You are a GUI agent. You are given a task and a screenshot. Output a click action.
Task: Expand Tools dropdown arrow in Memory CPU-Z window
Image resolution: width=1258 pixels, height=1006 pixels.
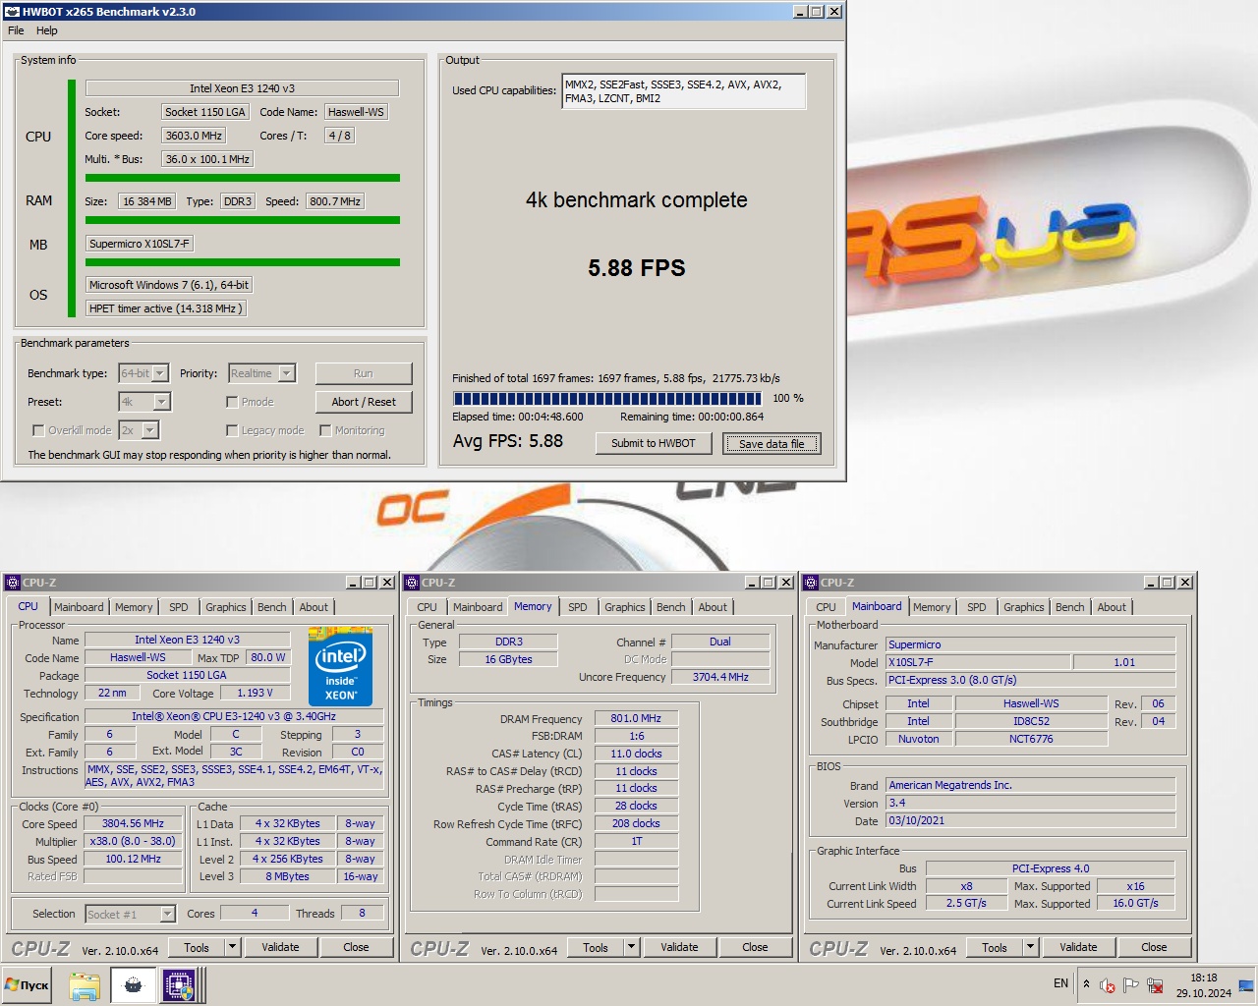(632, 948)
